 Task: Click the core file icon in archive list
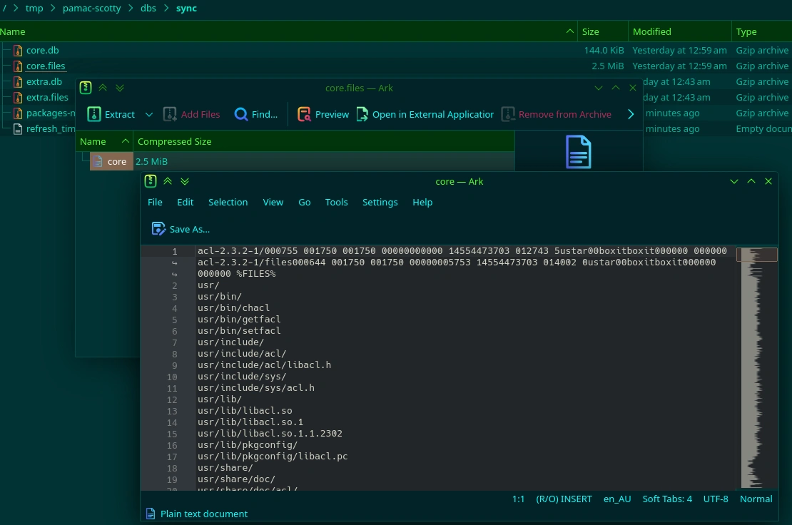tap(98, 161)
